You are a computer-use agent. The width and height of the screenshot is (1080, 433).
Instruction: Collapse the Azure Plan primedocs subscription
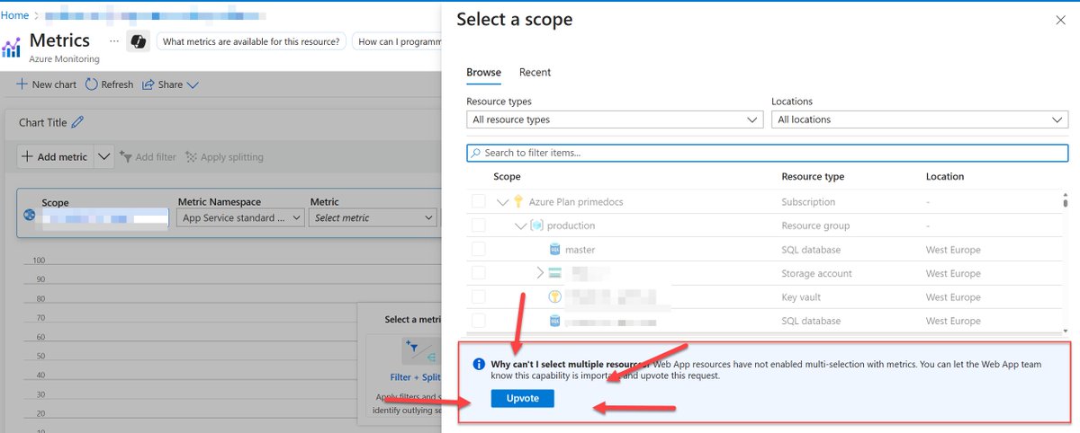(502, 202)
